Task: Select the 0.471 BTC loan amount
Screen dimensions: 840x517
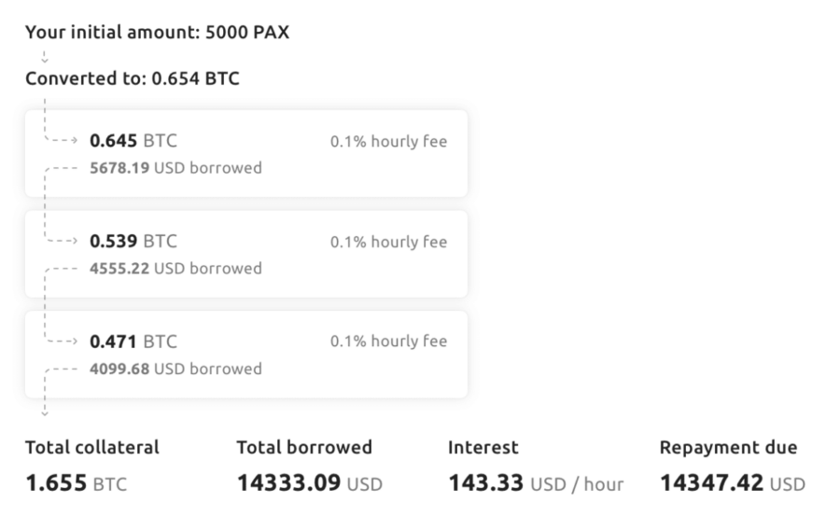Action: [133, 342]
